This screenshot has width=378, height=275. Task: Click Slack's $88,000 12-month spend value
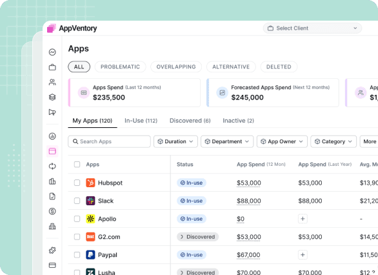[x=248, y=201]
